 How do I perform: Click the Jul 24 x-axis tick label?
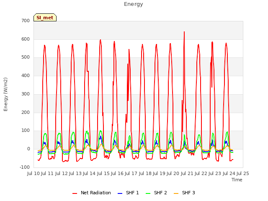tap(229, 174)
